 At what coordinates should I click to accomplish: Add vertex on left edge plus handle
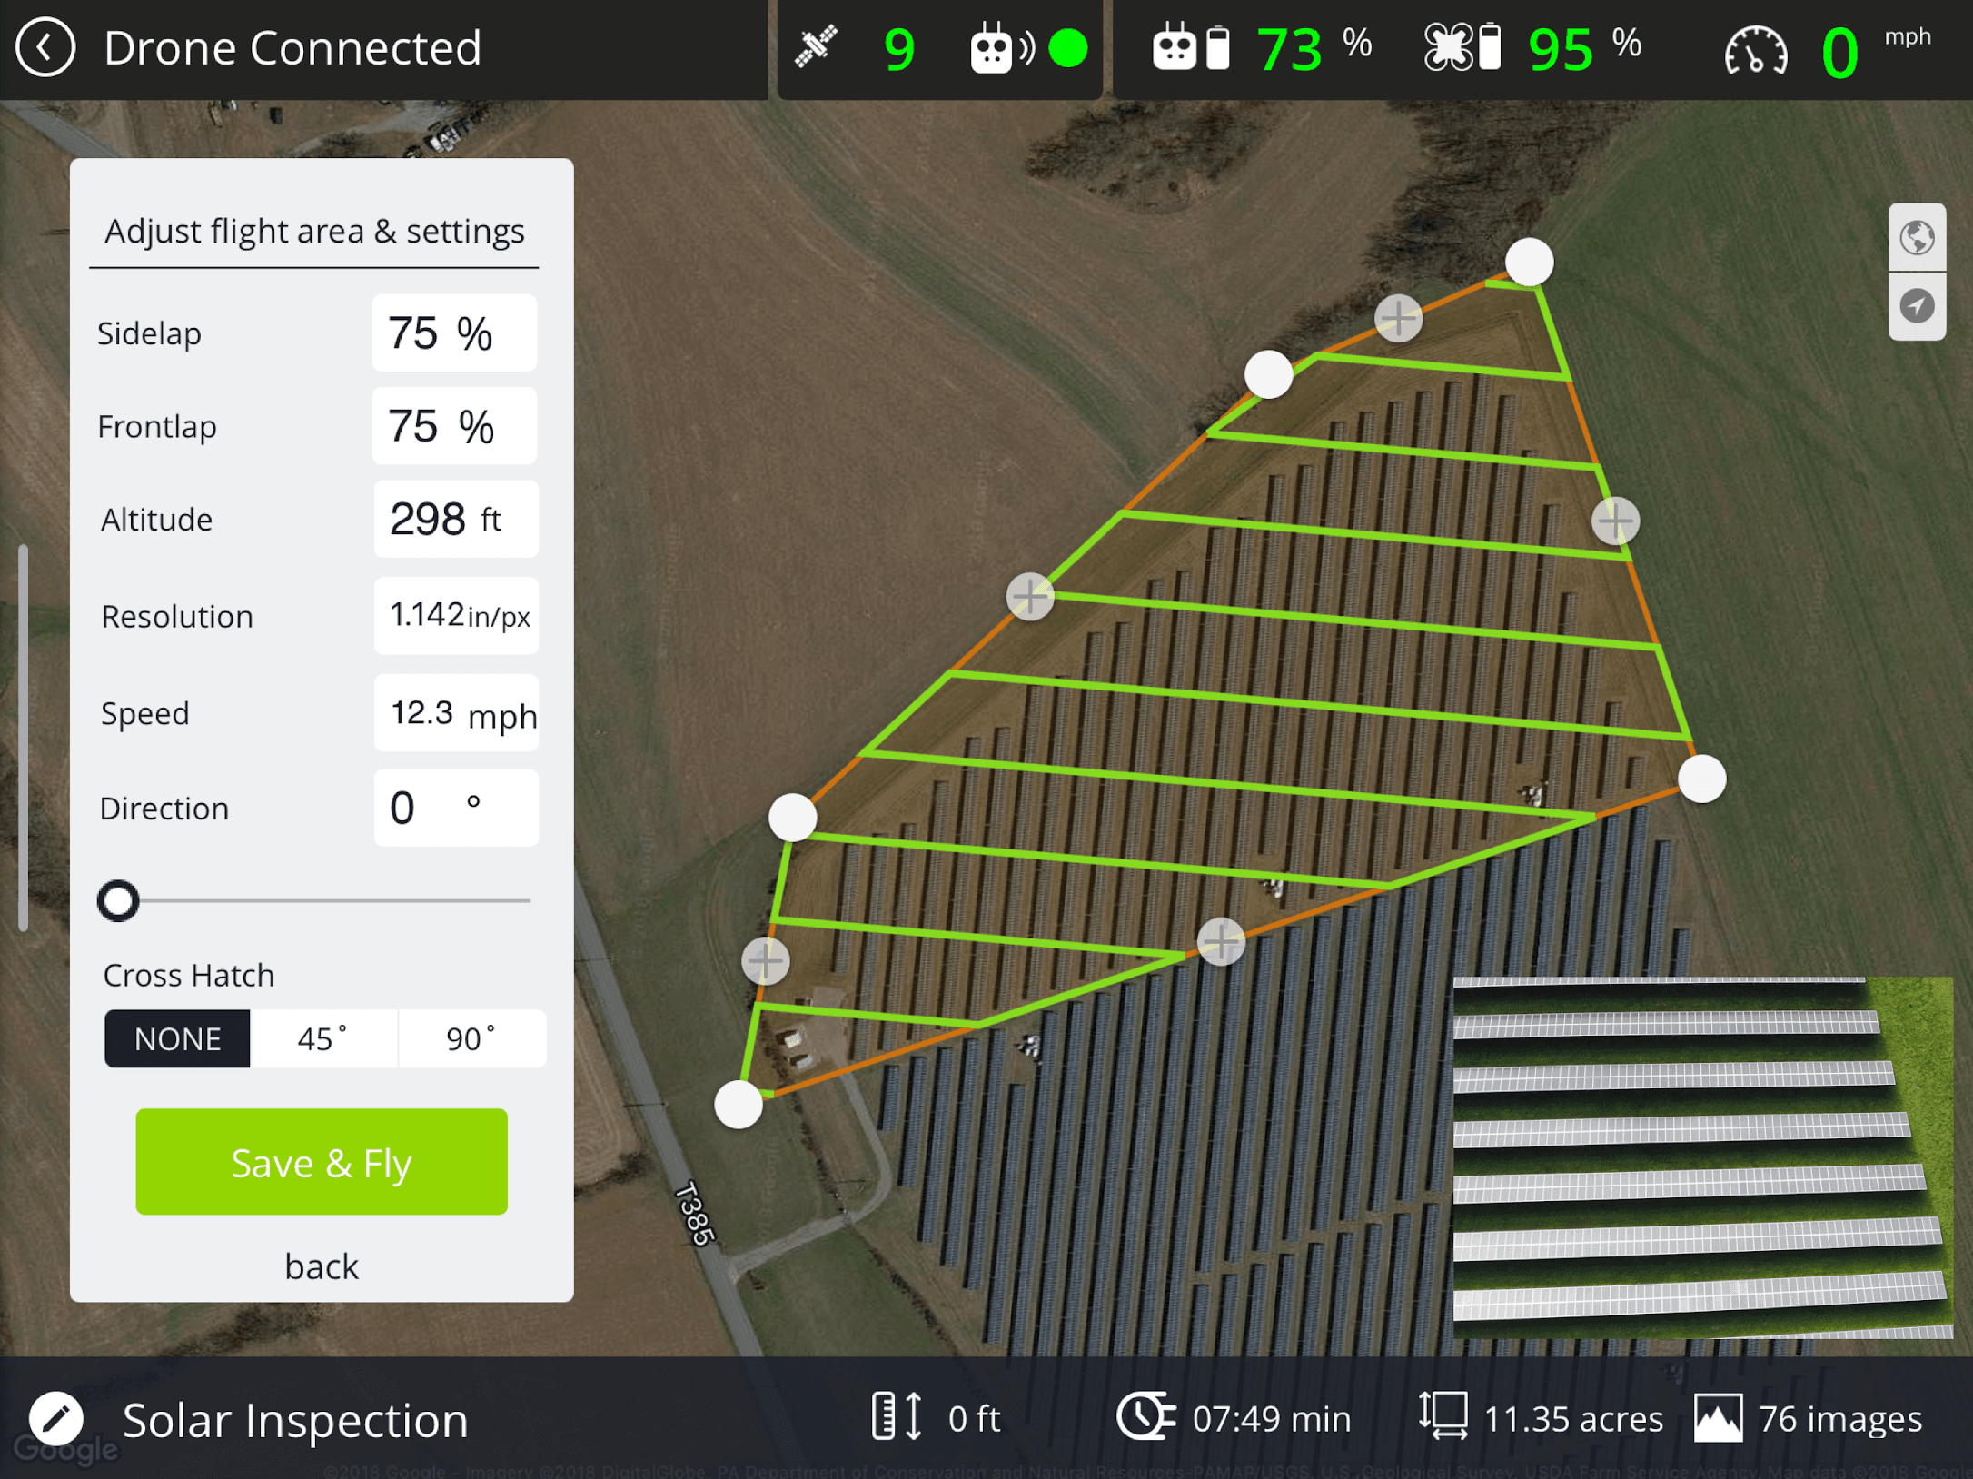pyautogui.click(x=765, y=960)
